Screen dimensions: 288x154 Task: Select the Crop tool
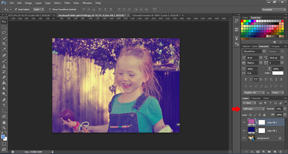tap(4, 43)
